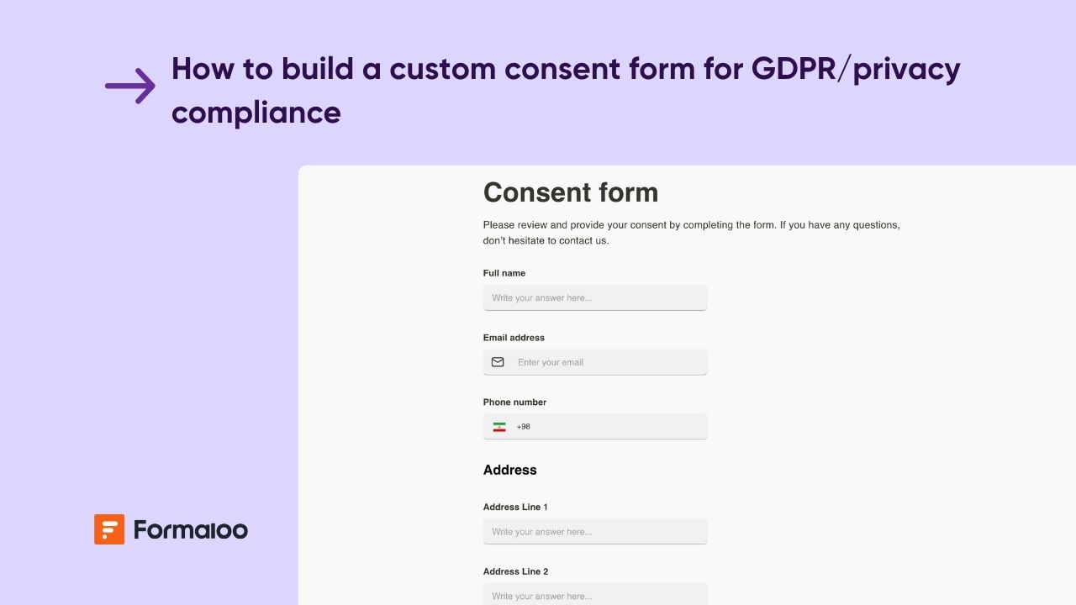1076x605 pixels.
Task: Click the purple arrow icon beside title
Action: [130, 86]
